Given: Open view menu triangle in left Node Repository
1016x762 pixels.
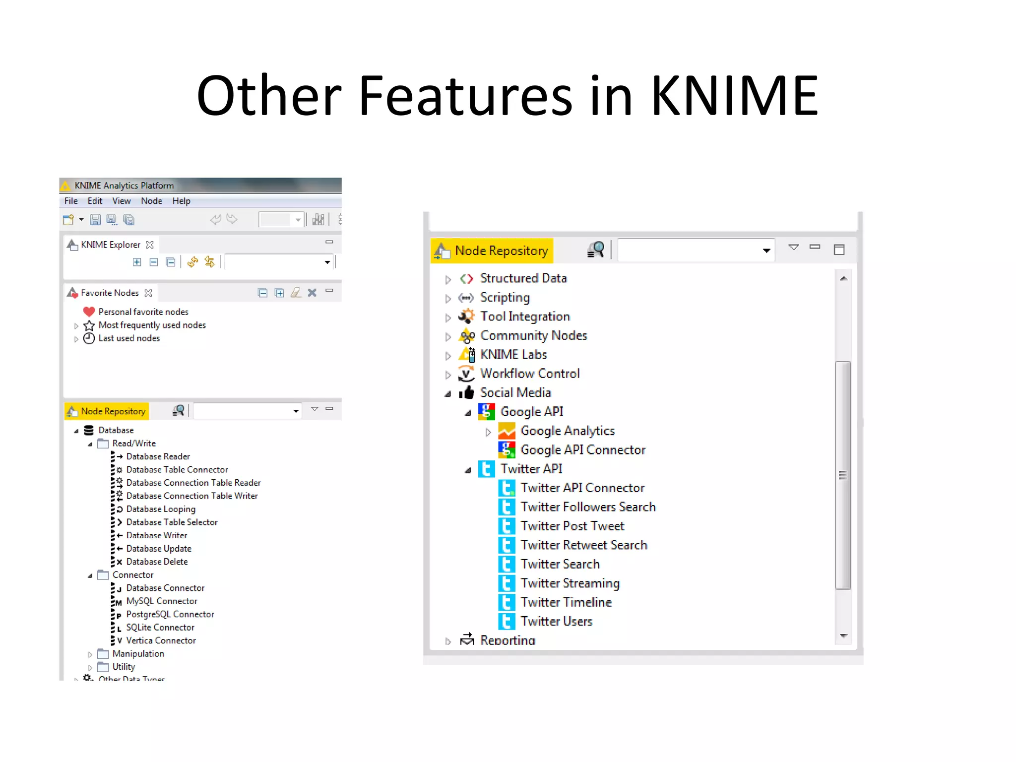Looking at the screenshot, I should click(315, 409).
